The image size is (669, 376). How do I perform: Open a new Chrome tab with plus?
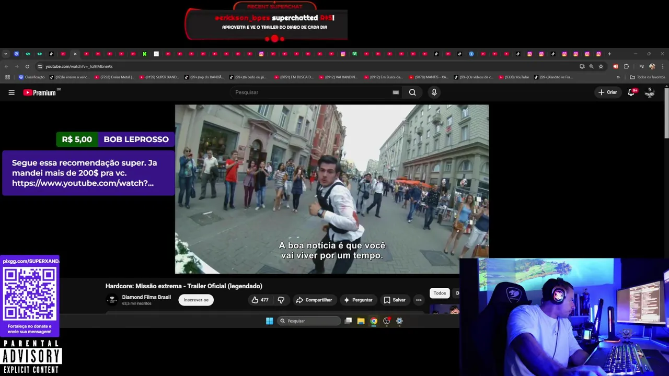click(x=609, y=54)
